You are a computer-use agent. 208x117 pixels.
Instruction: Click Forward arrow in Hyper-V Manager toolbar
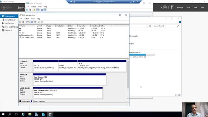pyautogui.click(x=30, y=10)
